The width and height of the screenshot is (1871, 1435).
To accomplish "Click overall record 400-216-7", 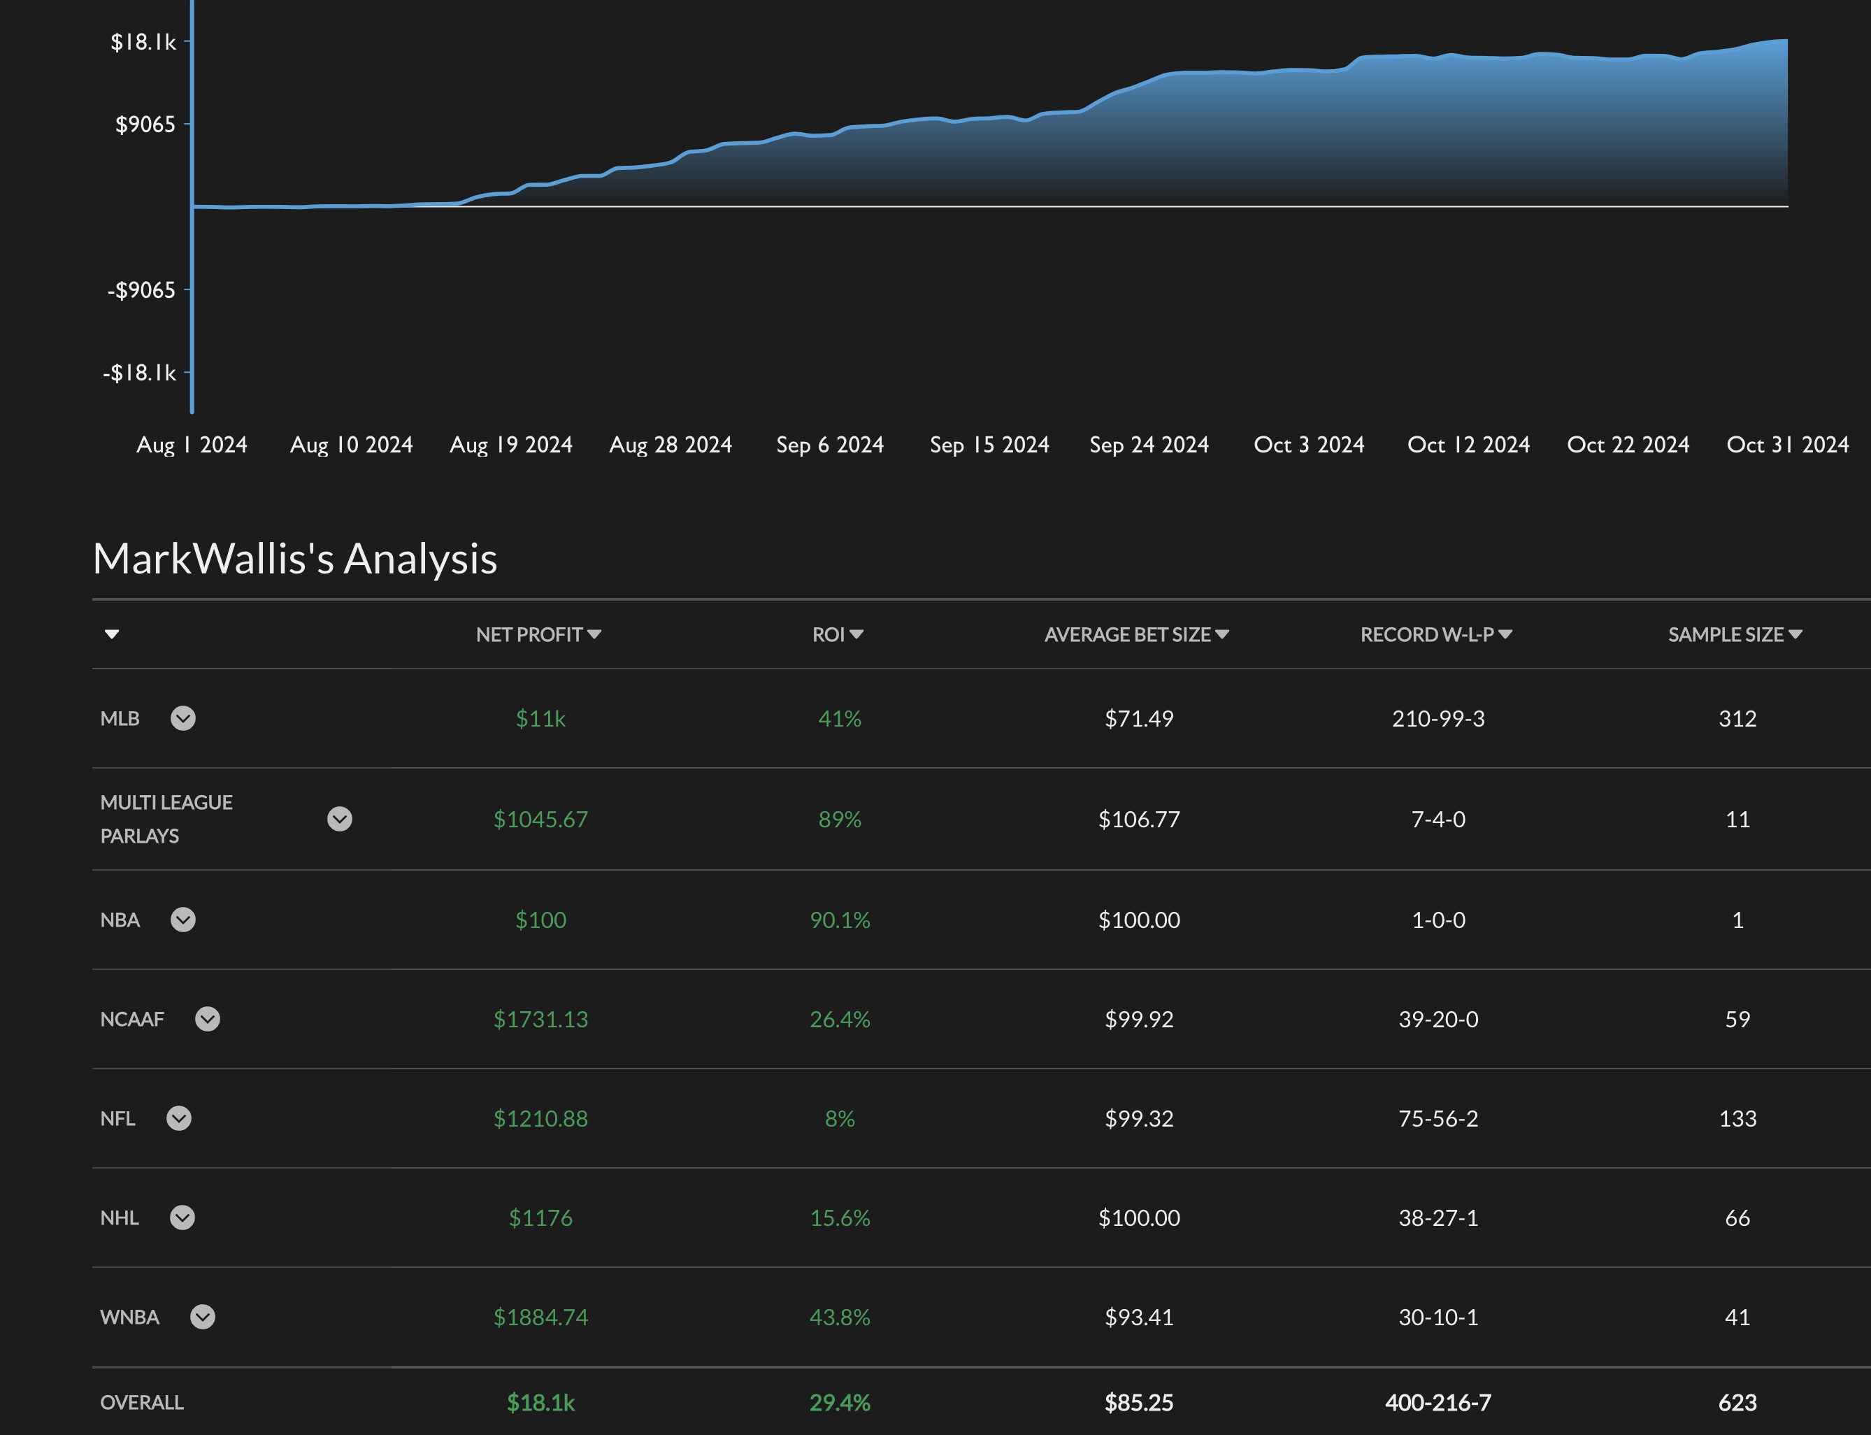I will (1438, 1403).
